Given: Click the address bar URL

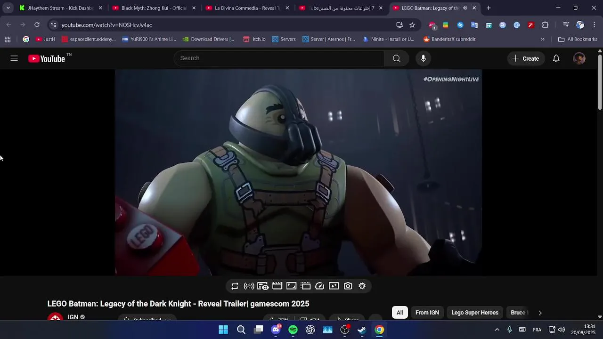Looking at the screenshot, I should (x=106, y=25).
